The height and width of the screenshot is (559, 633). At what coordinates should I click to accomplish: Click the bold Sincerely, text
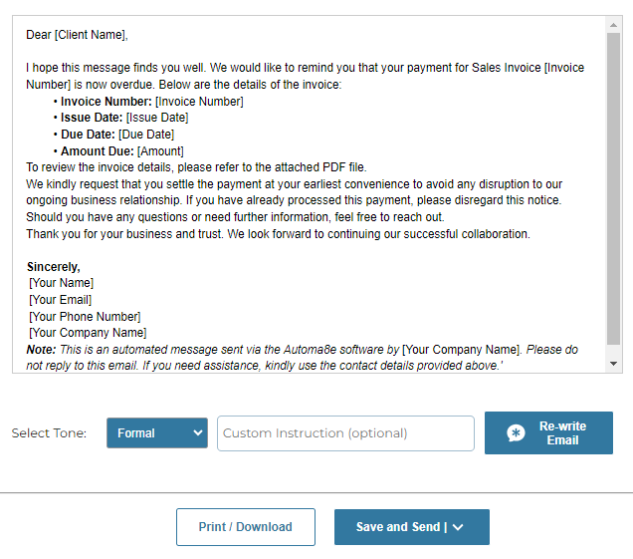pos(54,267)
